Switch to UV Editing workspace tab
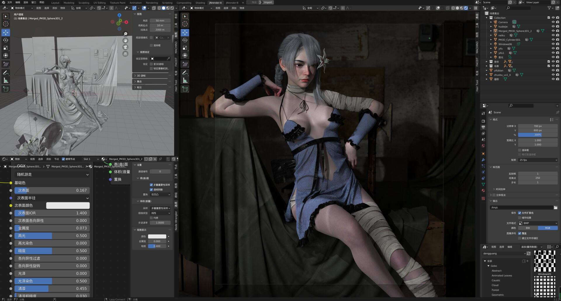Viewport: 561px width, 301px height. point(100,3)
